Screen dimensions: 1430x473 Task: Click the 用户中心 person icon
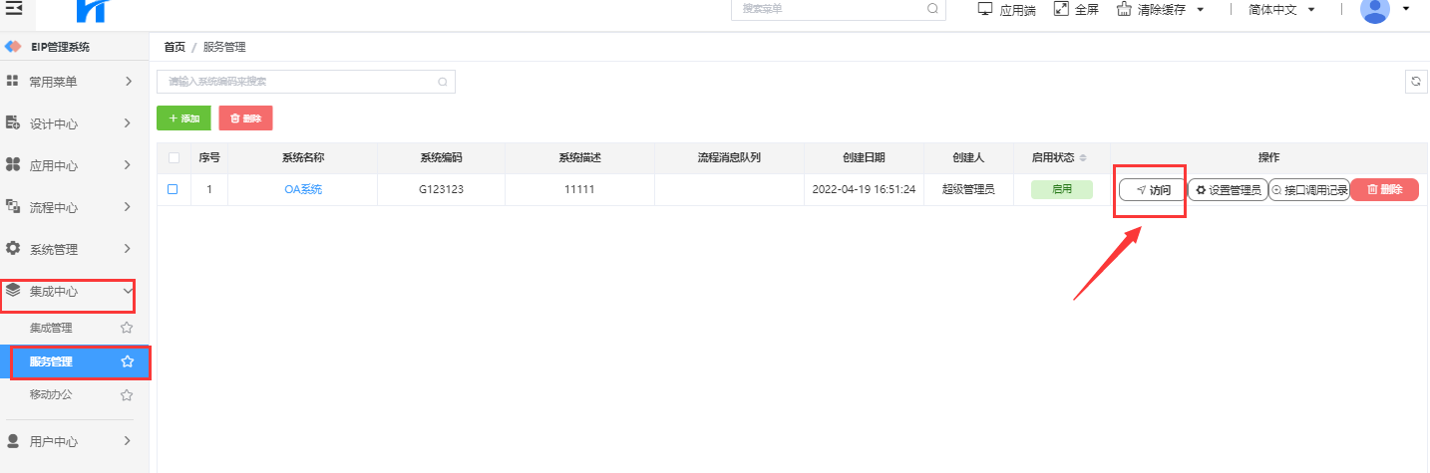pyautogui.click(x=13, y=440)
